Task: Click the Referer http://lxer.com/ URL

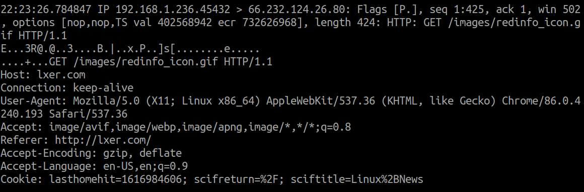Action: (x=103, y=141)
